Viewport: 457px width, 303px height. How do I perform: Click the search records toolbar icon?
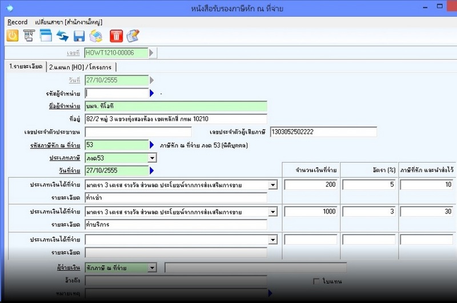29,36
